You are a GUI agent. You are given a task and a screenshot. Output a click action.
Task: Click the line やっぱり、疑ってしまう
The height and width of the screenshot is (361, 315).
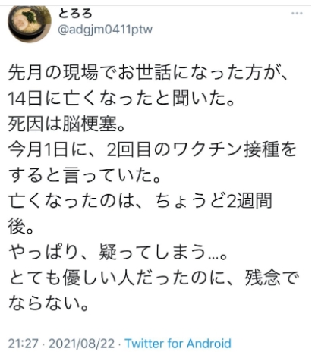coord(118,252)
